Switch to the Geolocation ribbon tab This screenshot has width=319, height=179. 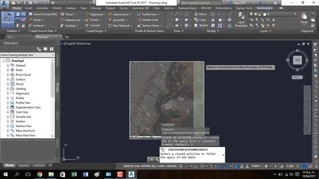click(x=264, y=8)
